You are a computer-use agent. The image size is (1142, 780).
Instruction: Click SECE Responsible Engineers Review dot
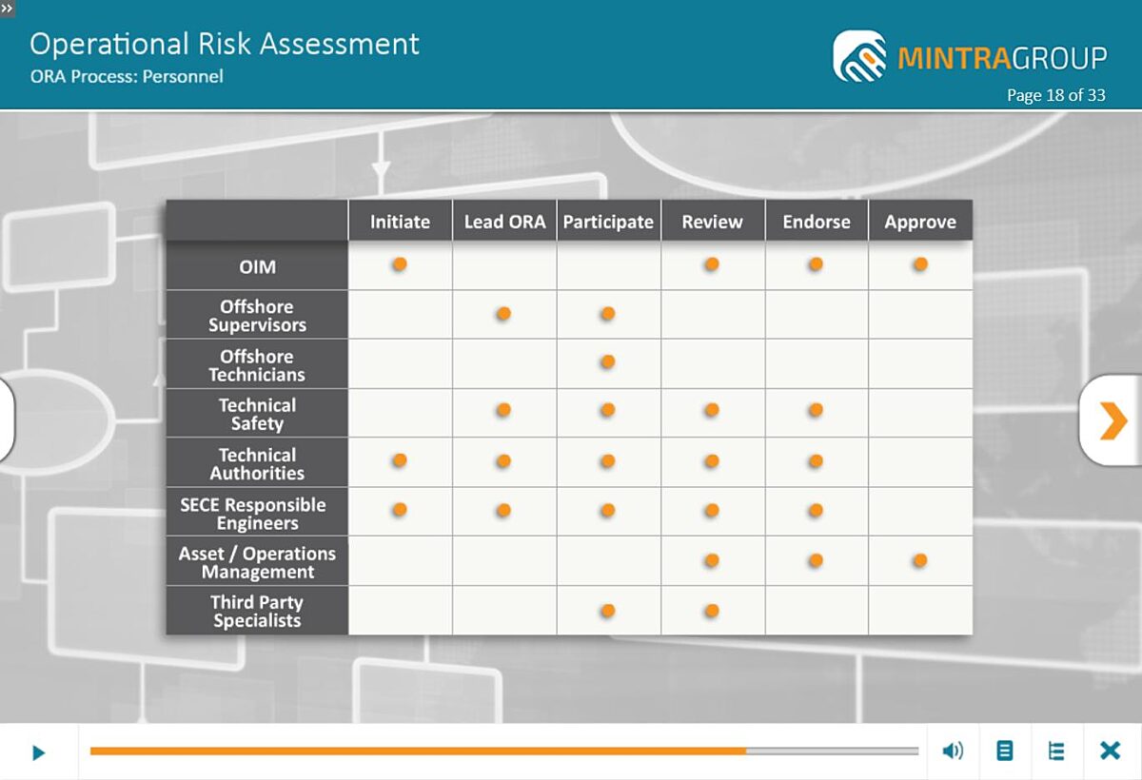(x=712, y=510)
